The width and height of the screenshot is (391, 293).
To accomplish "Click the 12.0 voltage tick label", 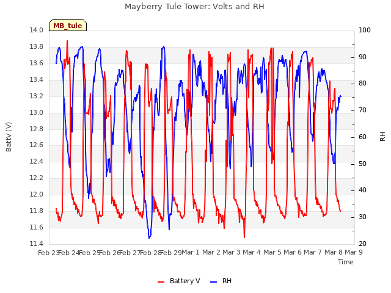I will (37, 195).
